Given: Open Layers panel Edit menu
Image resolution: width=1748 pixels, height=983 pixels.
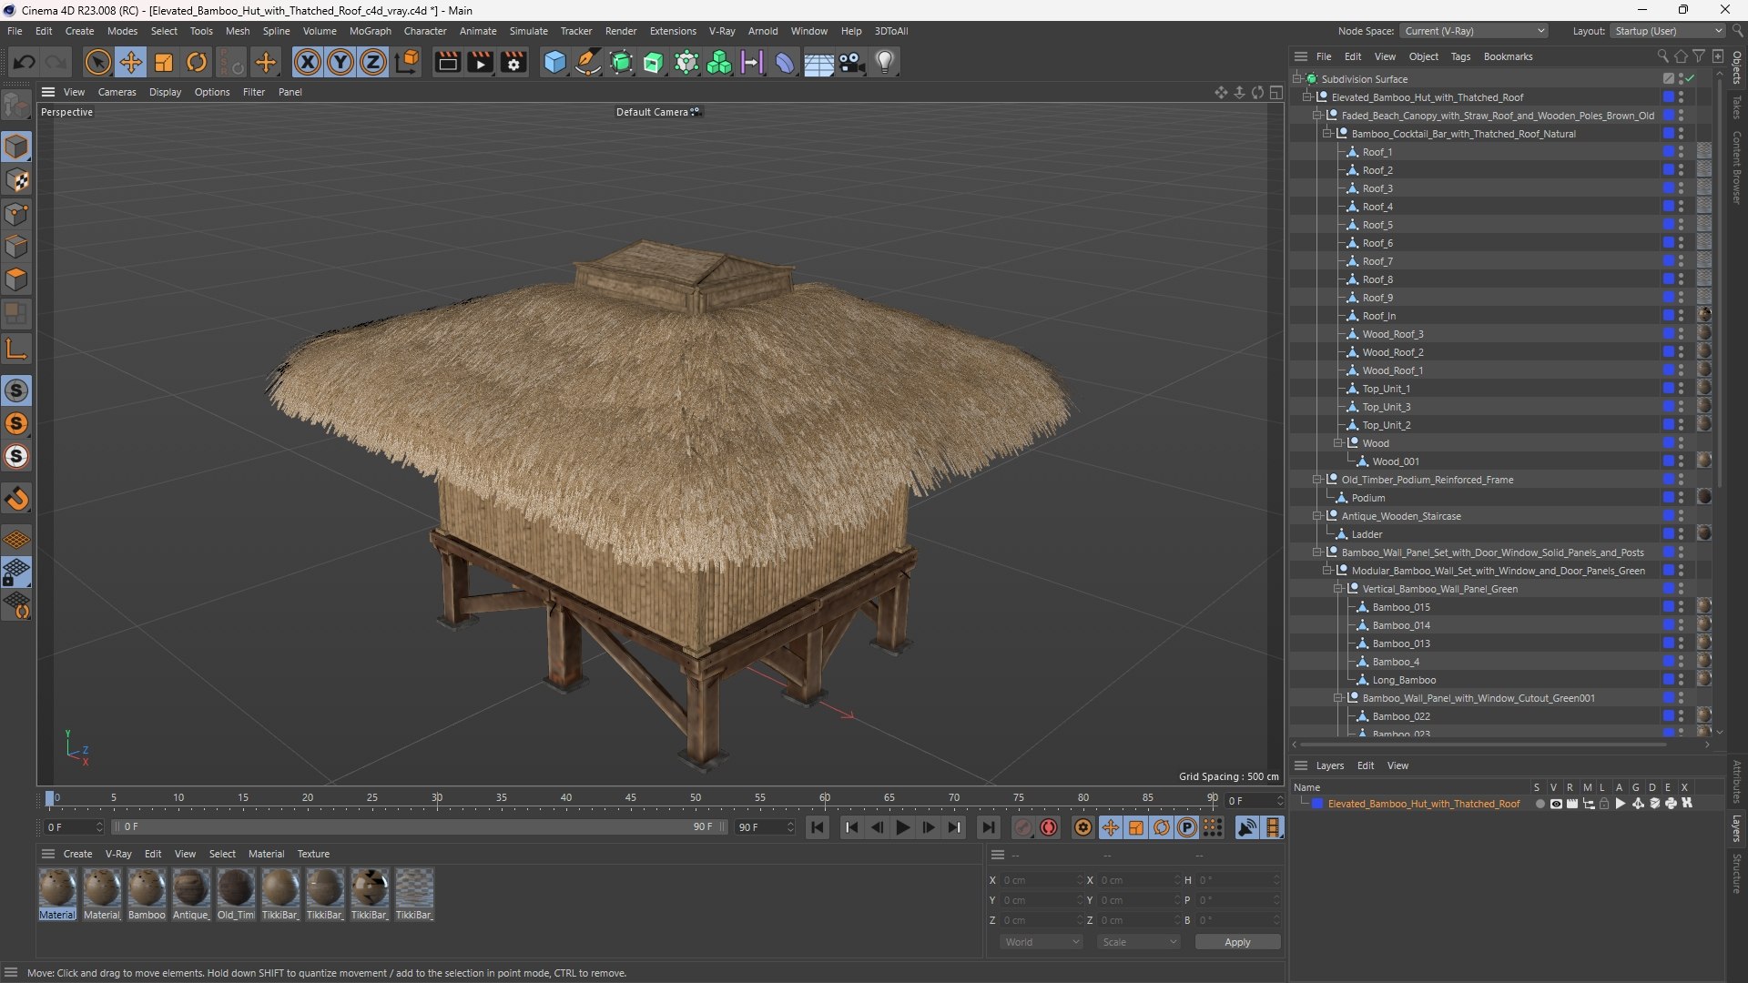Looking at the screenshot, I should (x=1365, y=765).
